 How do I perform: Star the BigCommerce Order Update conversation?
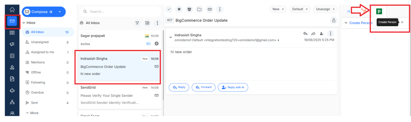tap(179, 9)
